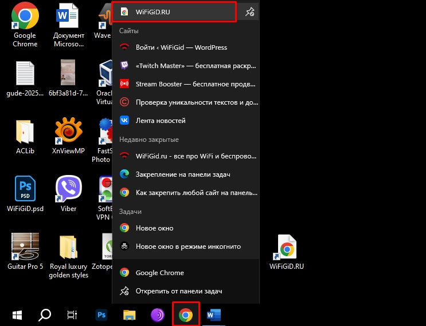Click Chrome icon on taskbar

[x=186, y=315]
